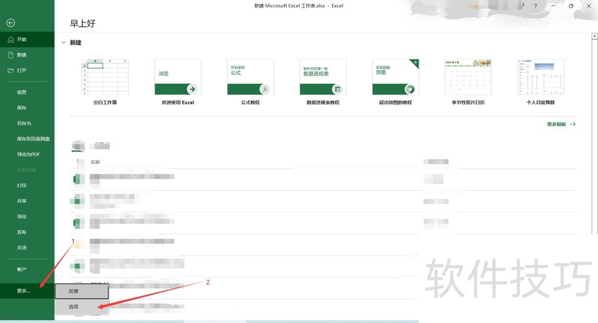Choose 选项 from the popup menu
Viewport: 598px width, 323px height.
click(82, 307)
